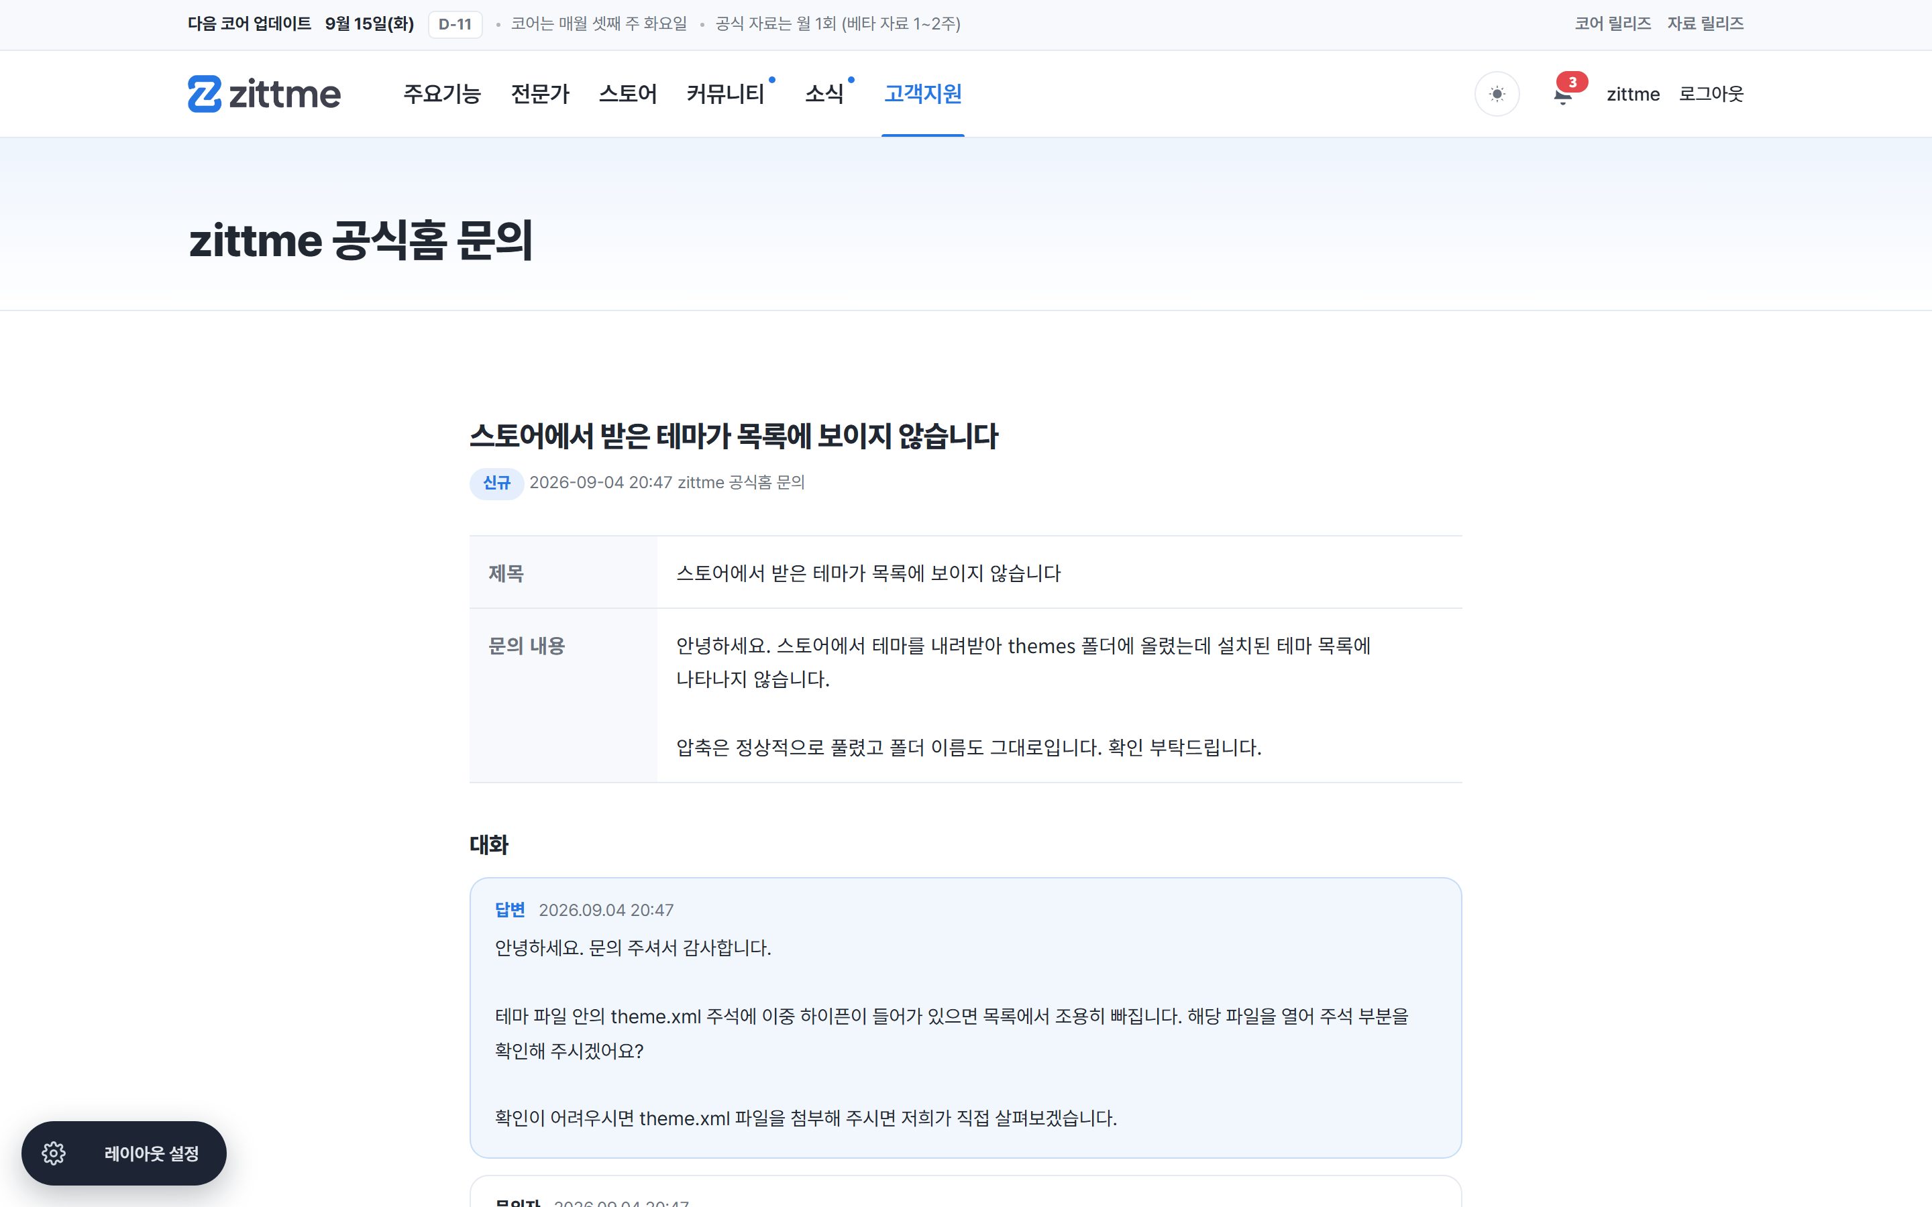Viewport: 1932px width, 1207px height.
Task: Open the 전문가 menu
Action: tap(539, 94)
